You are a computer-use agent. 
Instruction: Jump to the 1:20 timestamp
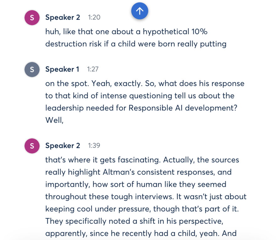coord(94,18)
